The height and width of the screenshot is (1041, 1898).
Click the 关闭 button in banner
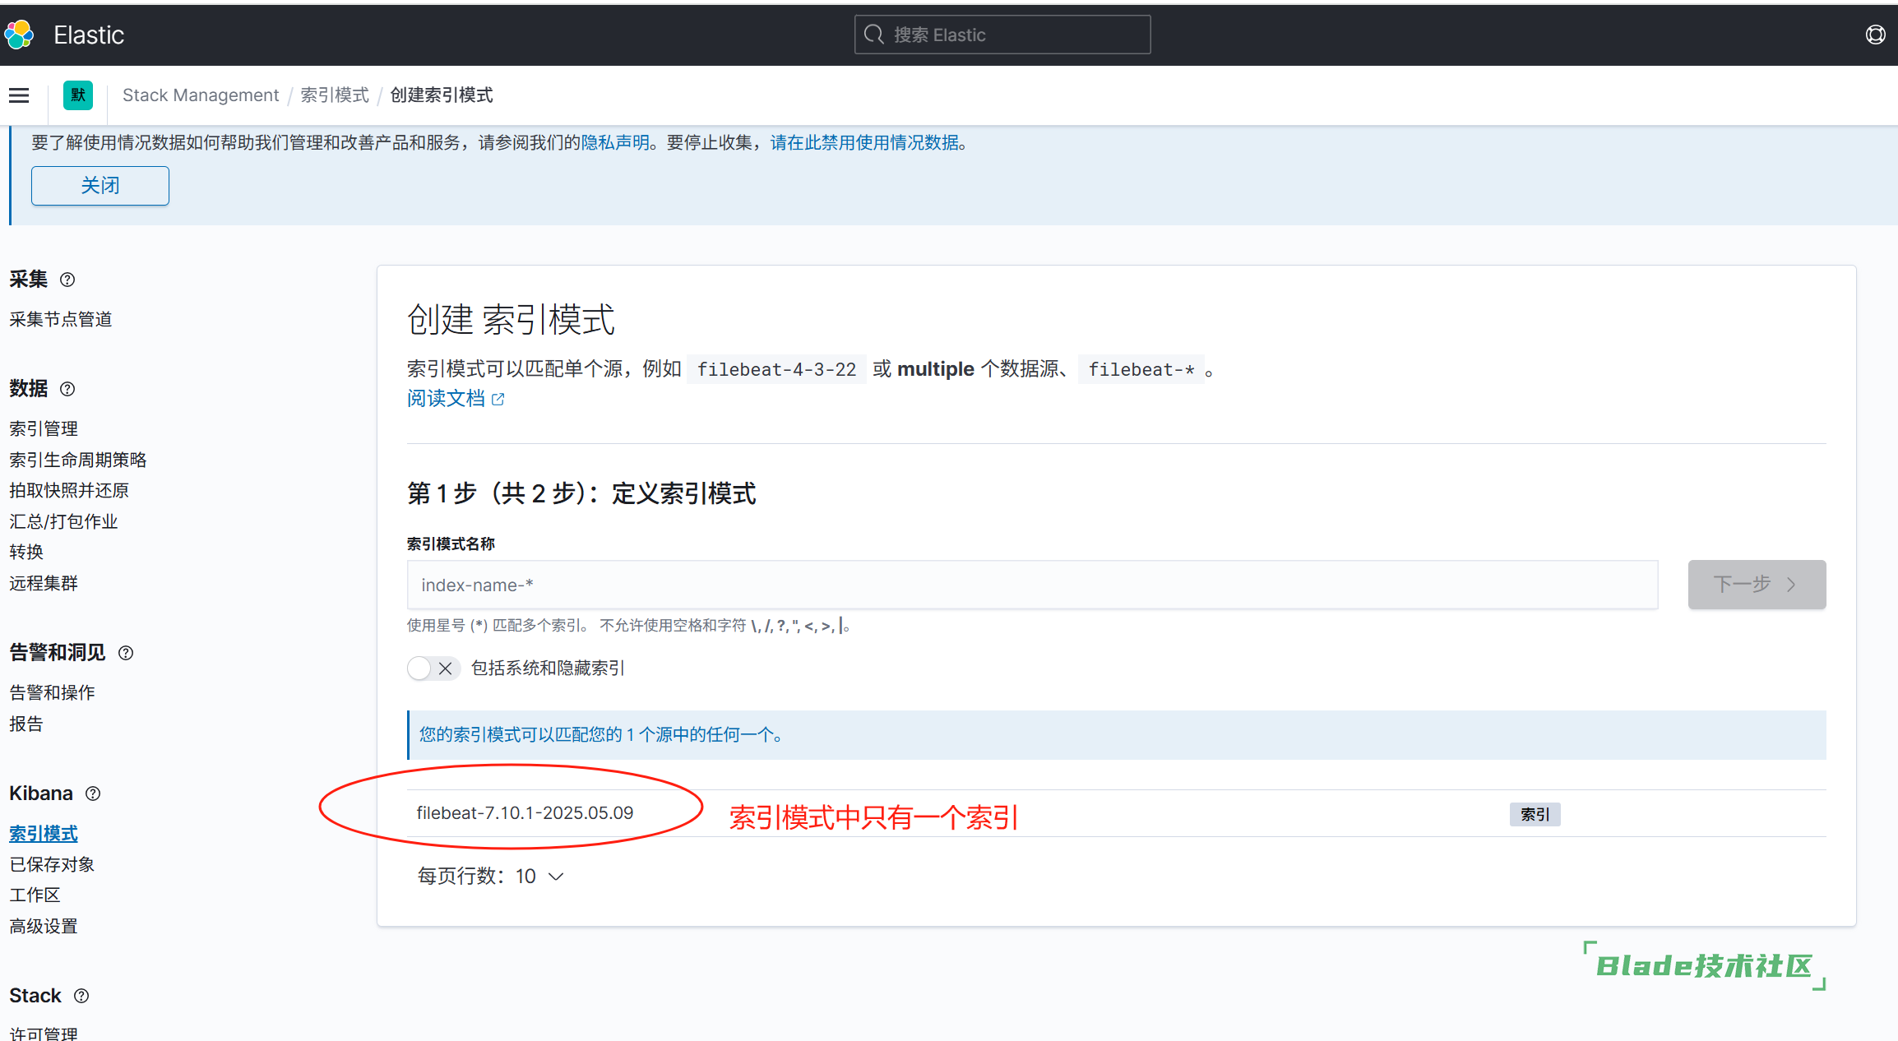(100, 186)
